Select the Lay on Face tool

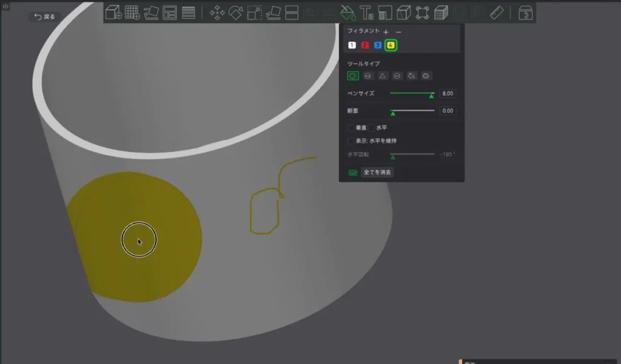(274, 13)
